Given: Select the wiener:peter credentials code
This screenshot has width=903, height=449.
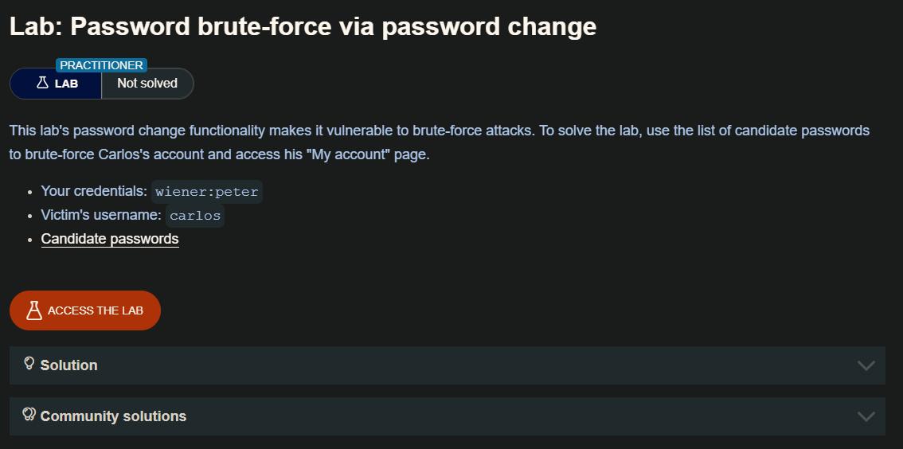Looking at the screenshot, I should pyautogui.click(x=207, y=192).
